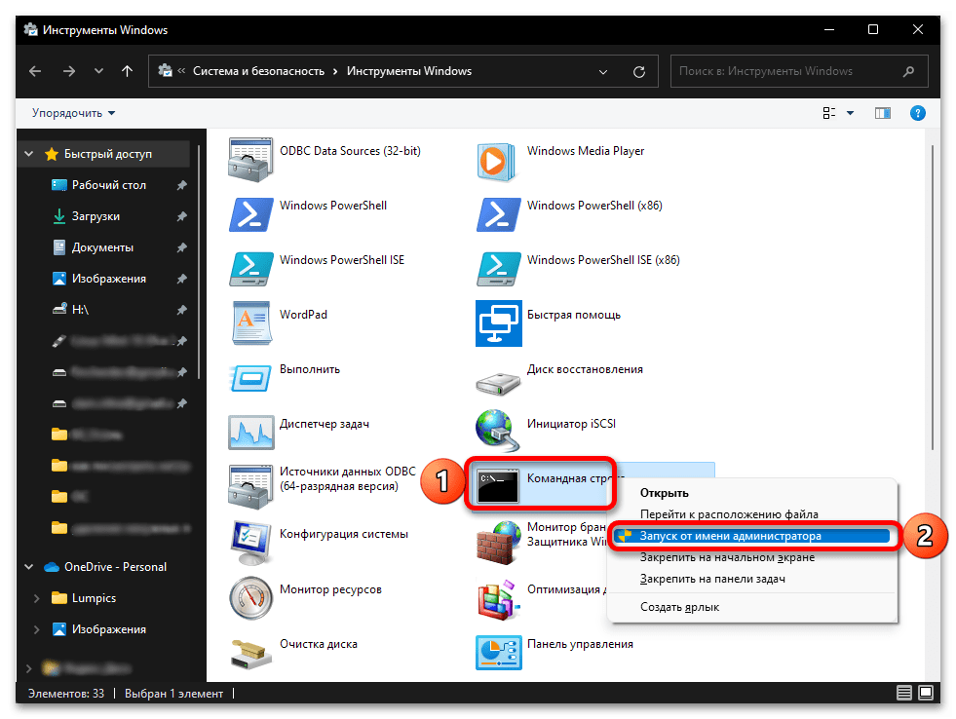Go back with the left arrow
This screenshot has width=956, height=719.
(x=35, y=71)
